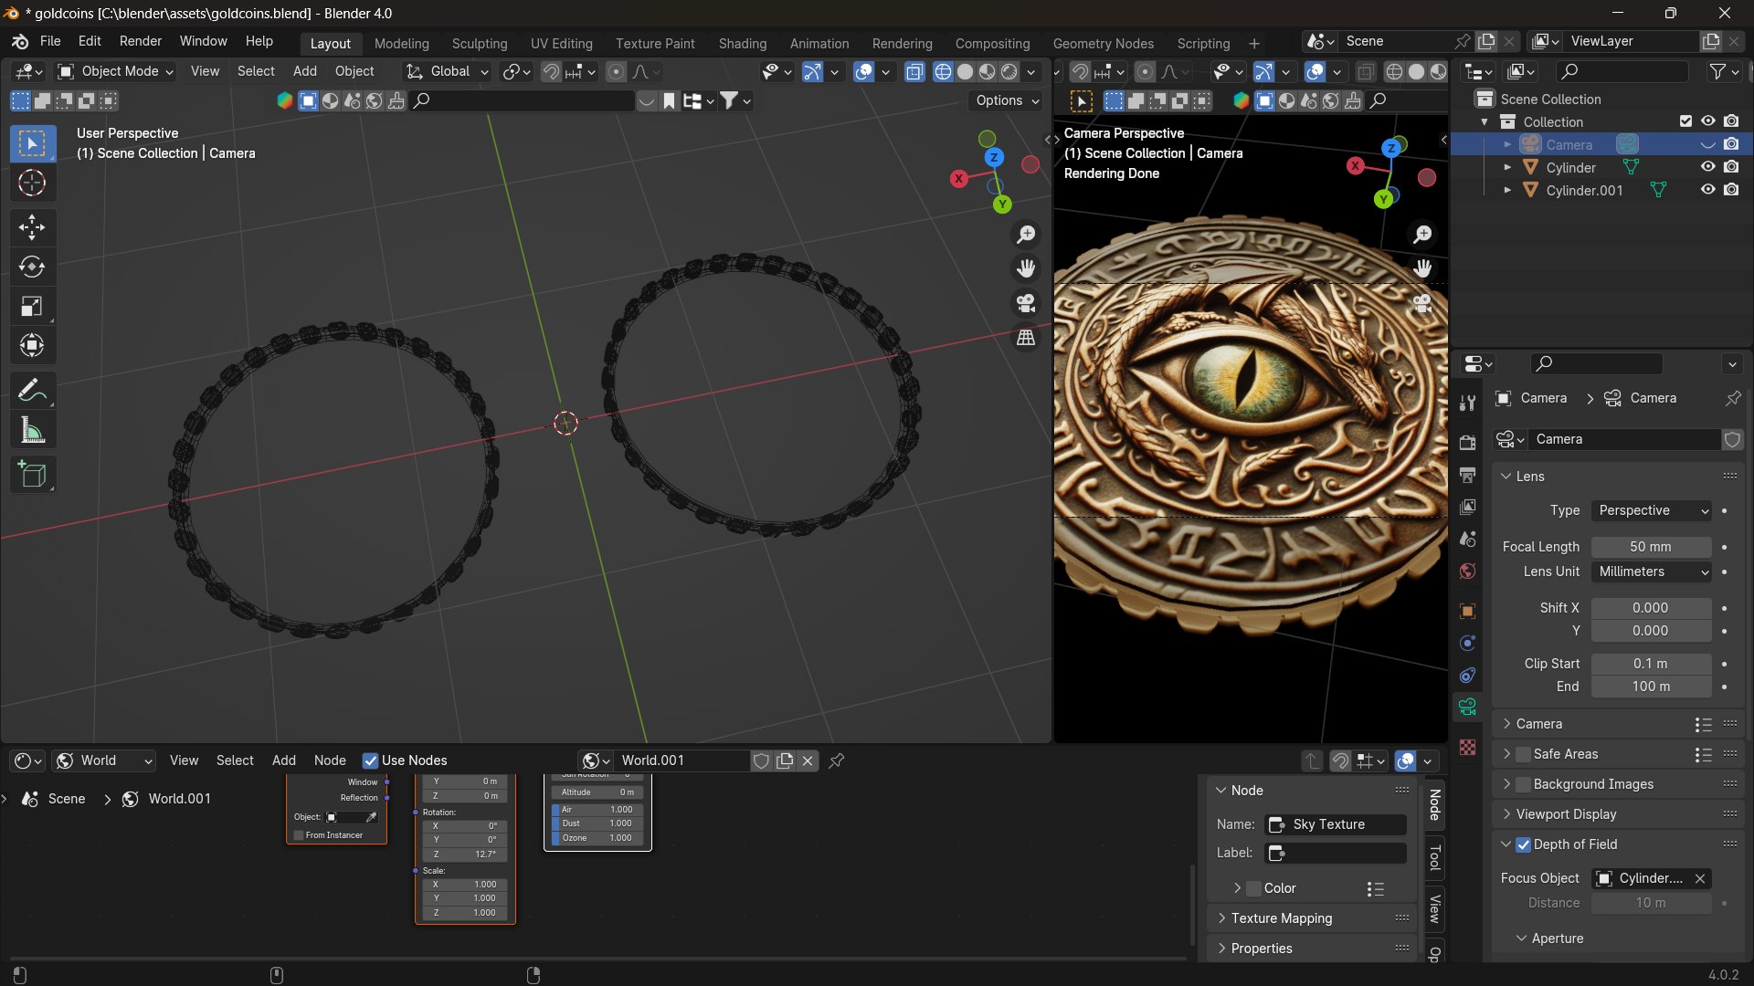
Task: Switch perspective/orthographic grid icon
Action: (x=1027, y=338)
